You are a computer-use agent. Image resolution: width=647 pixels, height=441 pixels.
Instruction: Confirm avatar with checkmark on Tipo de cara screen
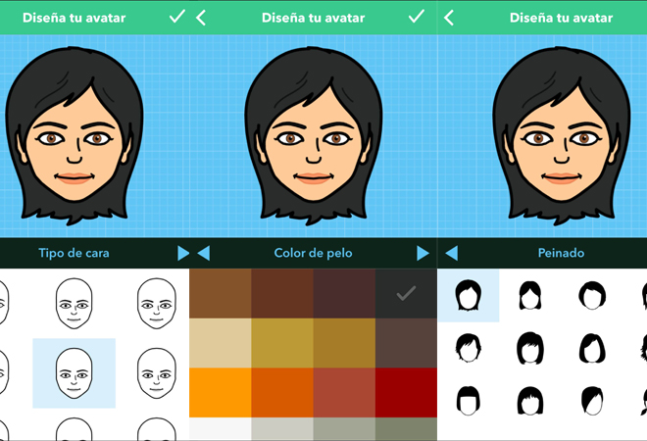tap(176, 17)
